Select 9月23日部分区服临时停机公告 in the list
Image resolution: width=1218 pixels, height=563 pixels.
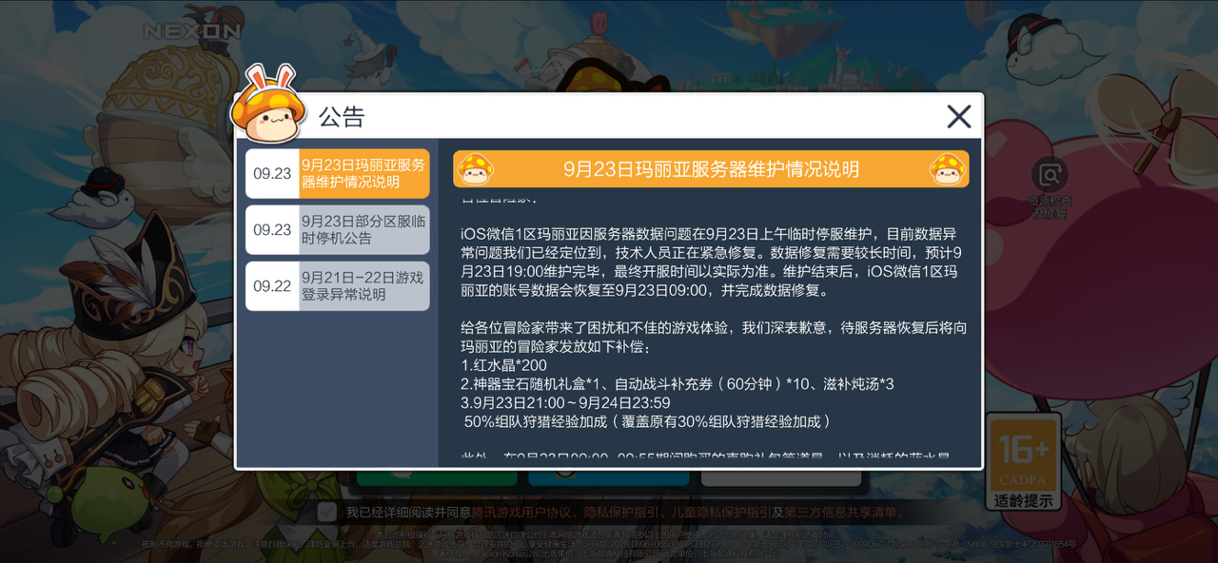point(337,229)
